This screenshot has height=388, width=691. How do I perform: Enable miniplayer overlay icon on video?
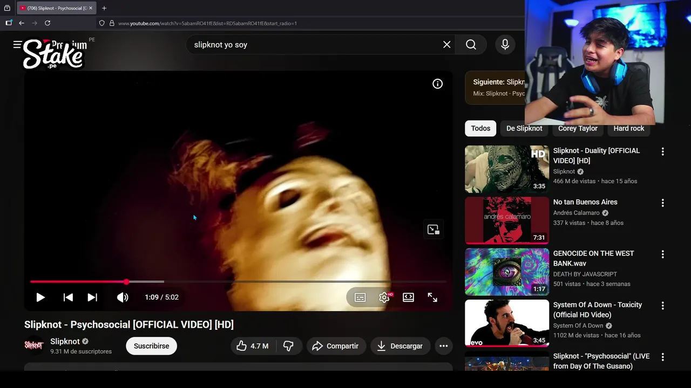433,230
